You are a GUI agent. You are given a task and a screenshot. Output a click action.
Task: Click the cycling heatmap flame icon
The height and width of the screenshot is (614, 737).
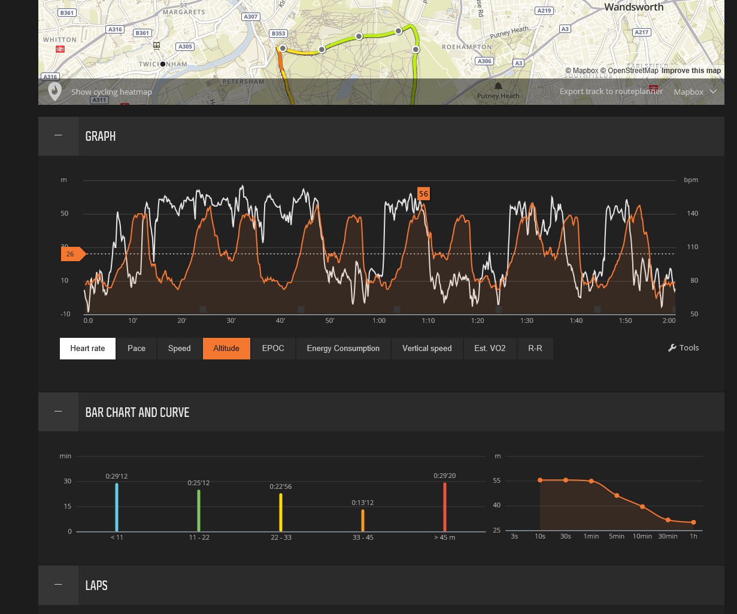point(55,92)
